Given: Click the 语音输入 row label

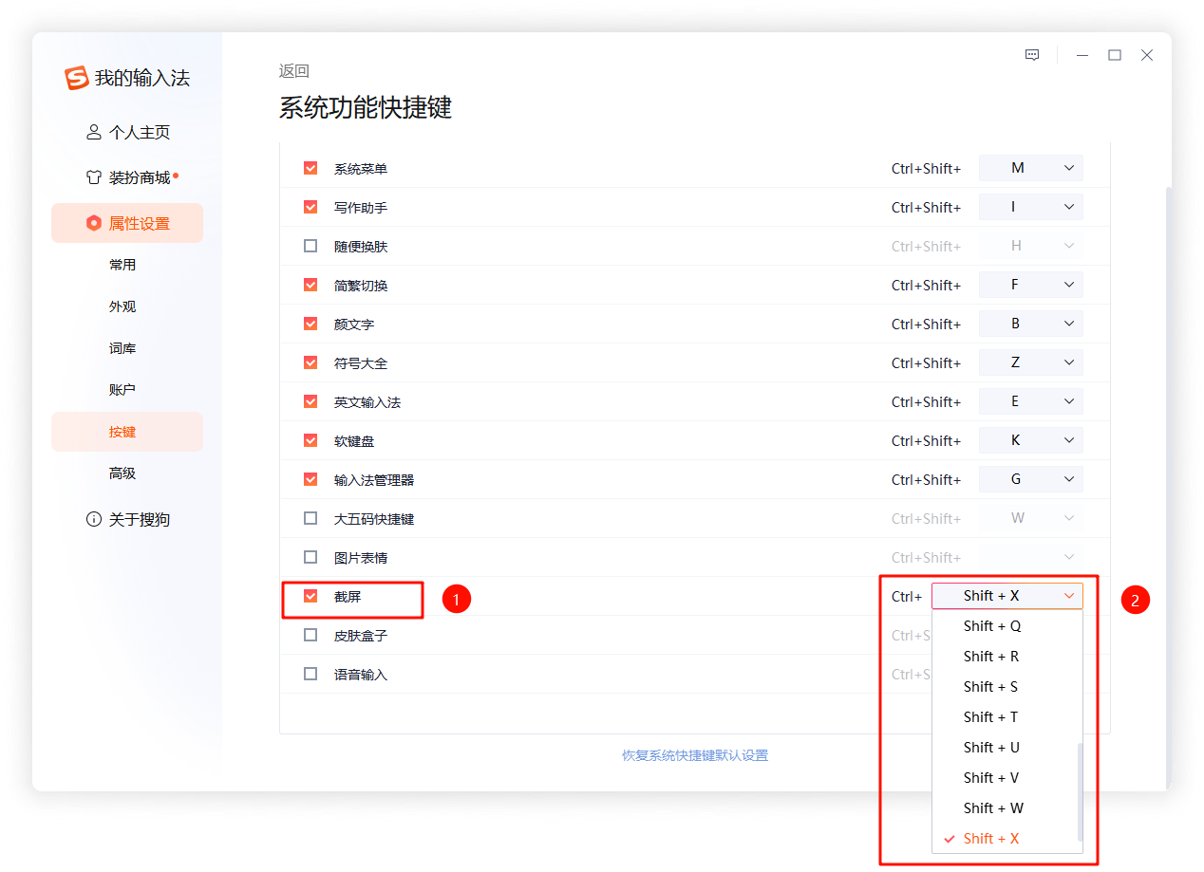Looking at the screenshot, I should coord(361,674).
